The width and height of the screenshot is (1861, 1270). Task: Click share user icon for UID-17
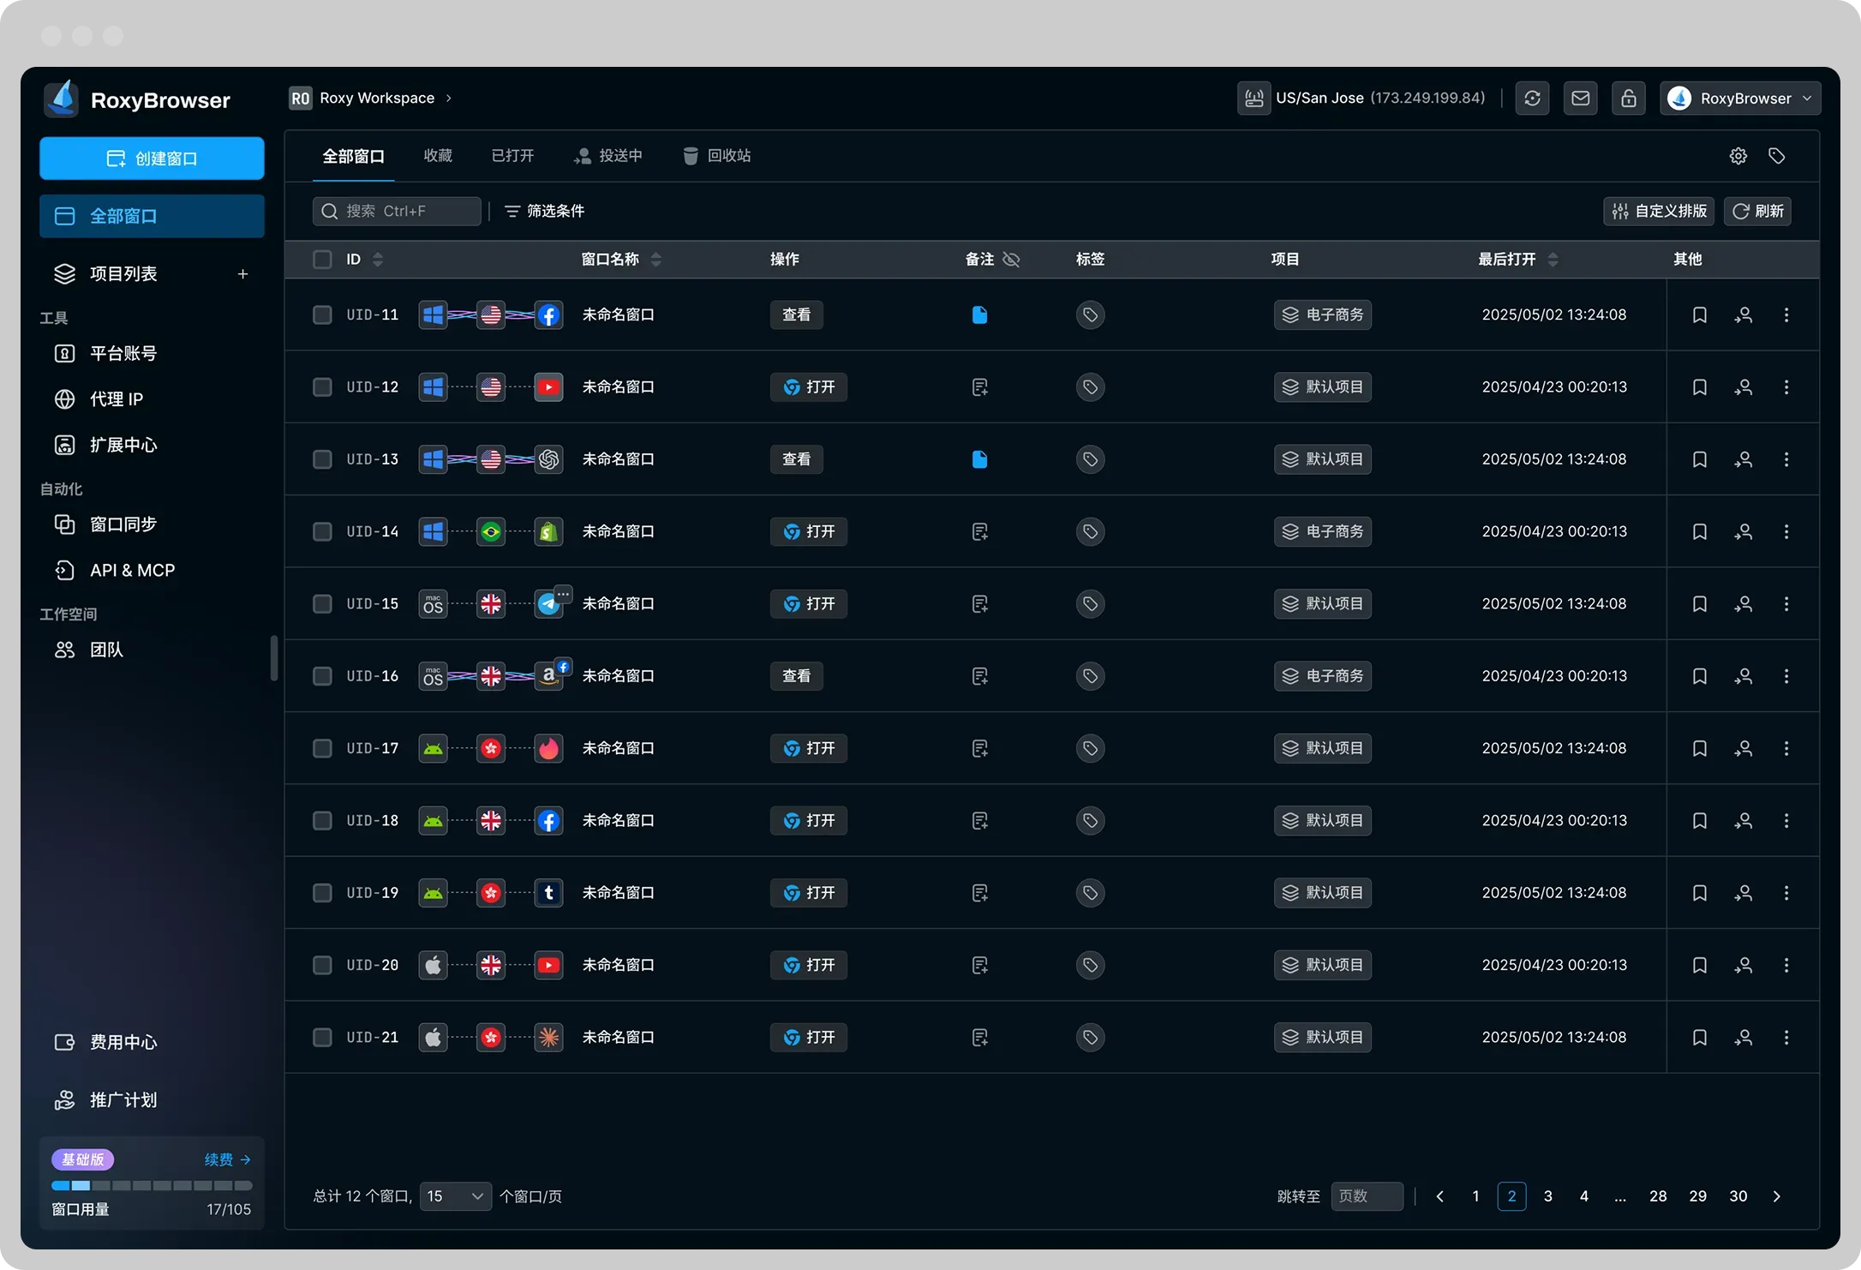tap(1744, 748)
